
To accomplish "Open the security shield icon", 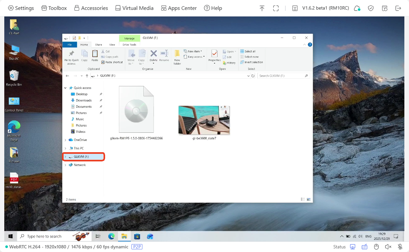I will coord(371,8).
